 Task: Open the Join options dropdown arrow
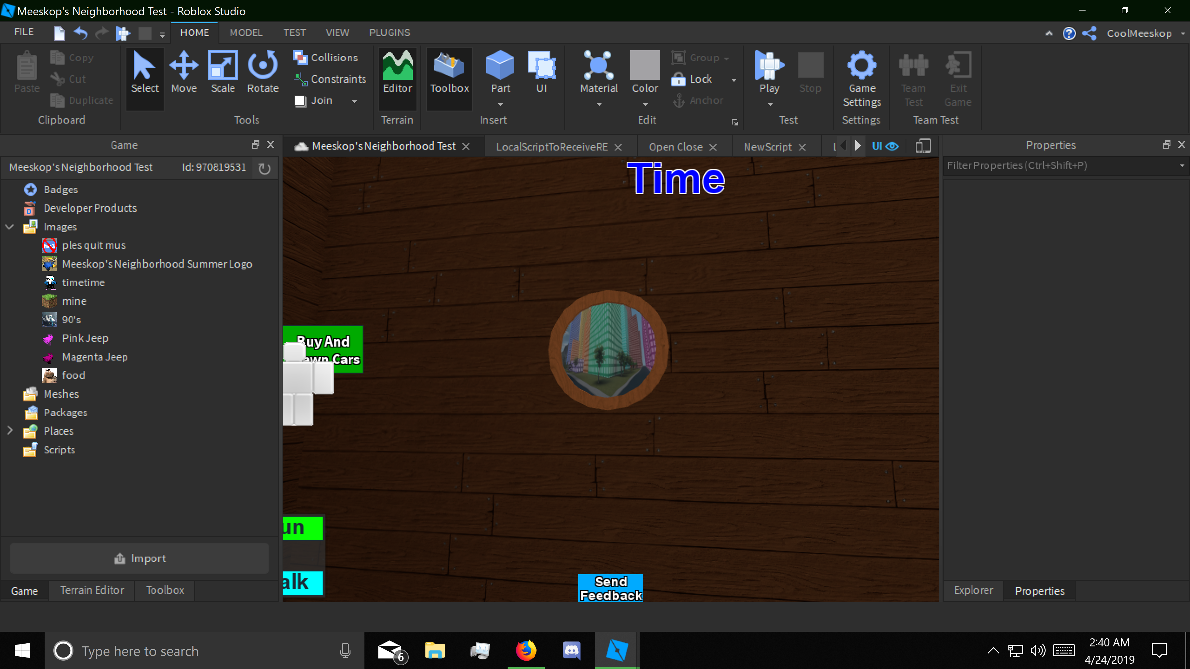[x=355, y=101]
